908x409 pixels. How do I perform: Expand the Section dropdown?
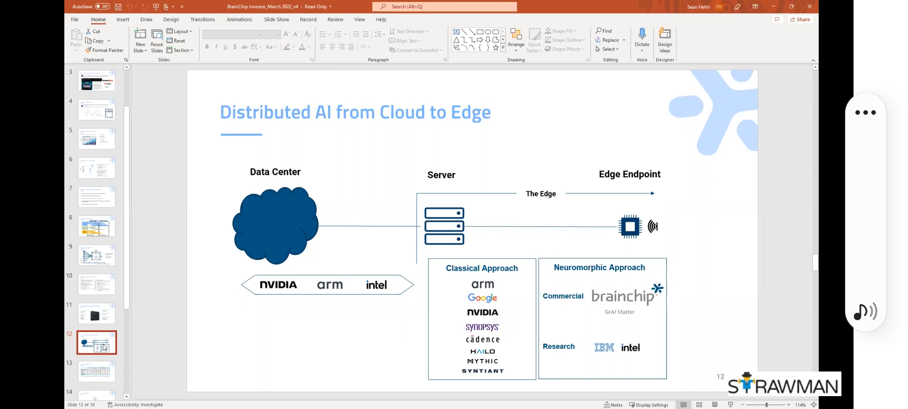180,50
